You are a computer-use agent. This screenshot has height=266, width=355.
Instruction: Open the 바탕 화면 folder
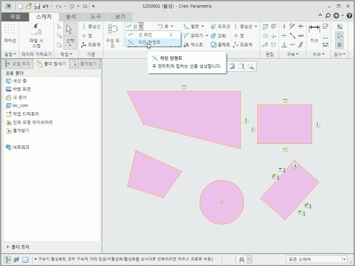click(19, 89)
